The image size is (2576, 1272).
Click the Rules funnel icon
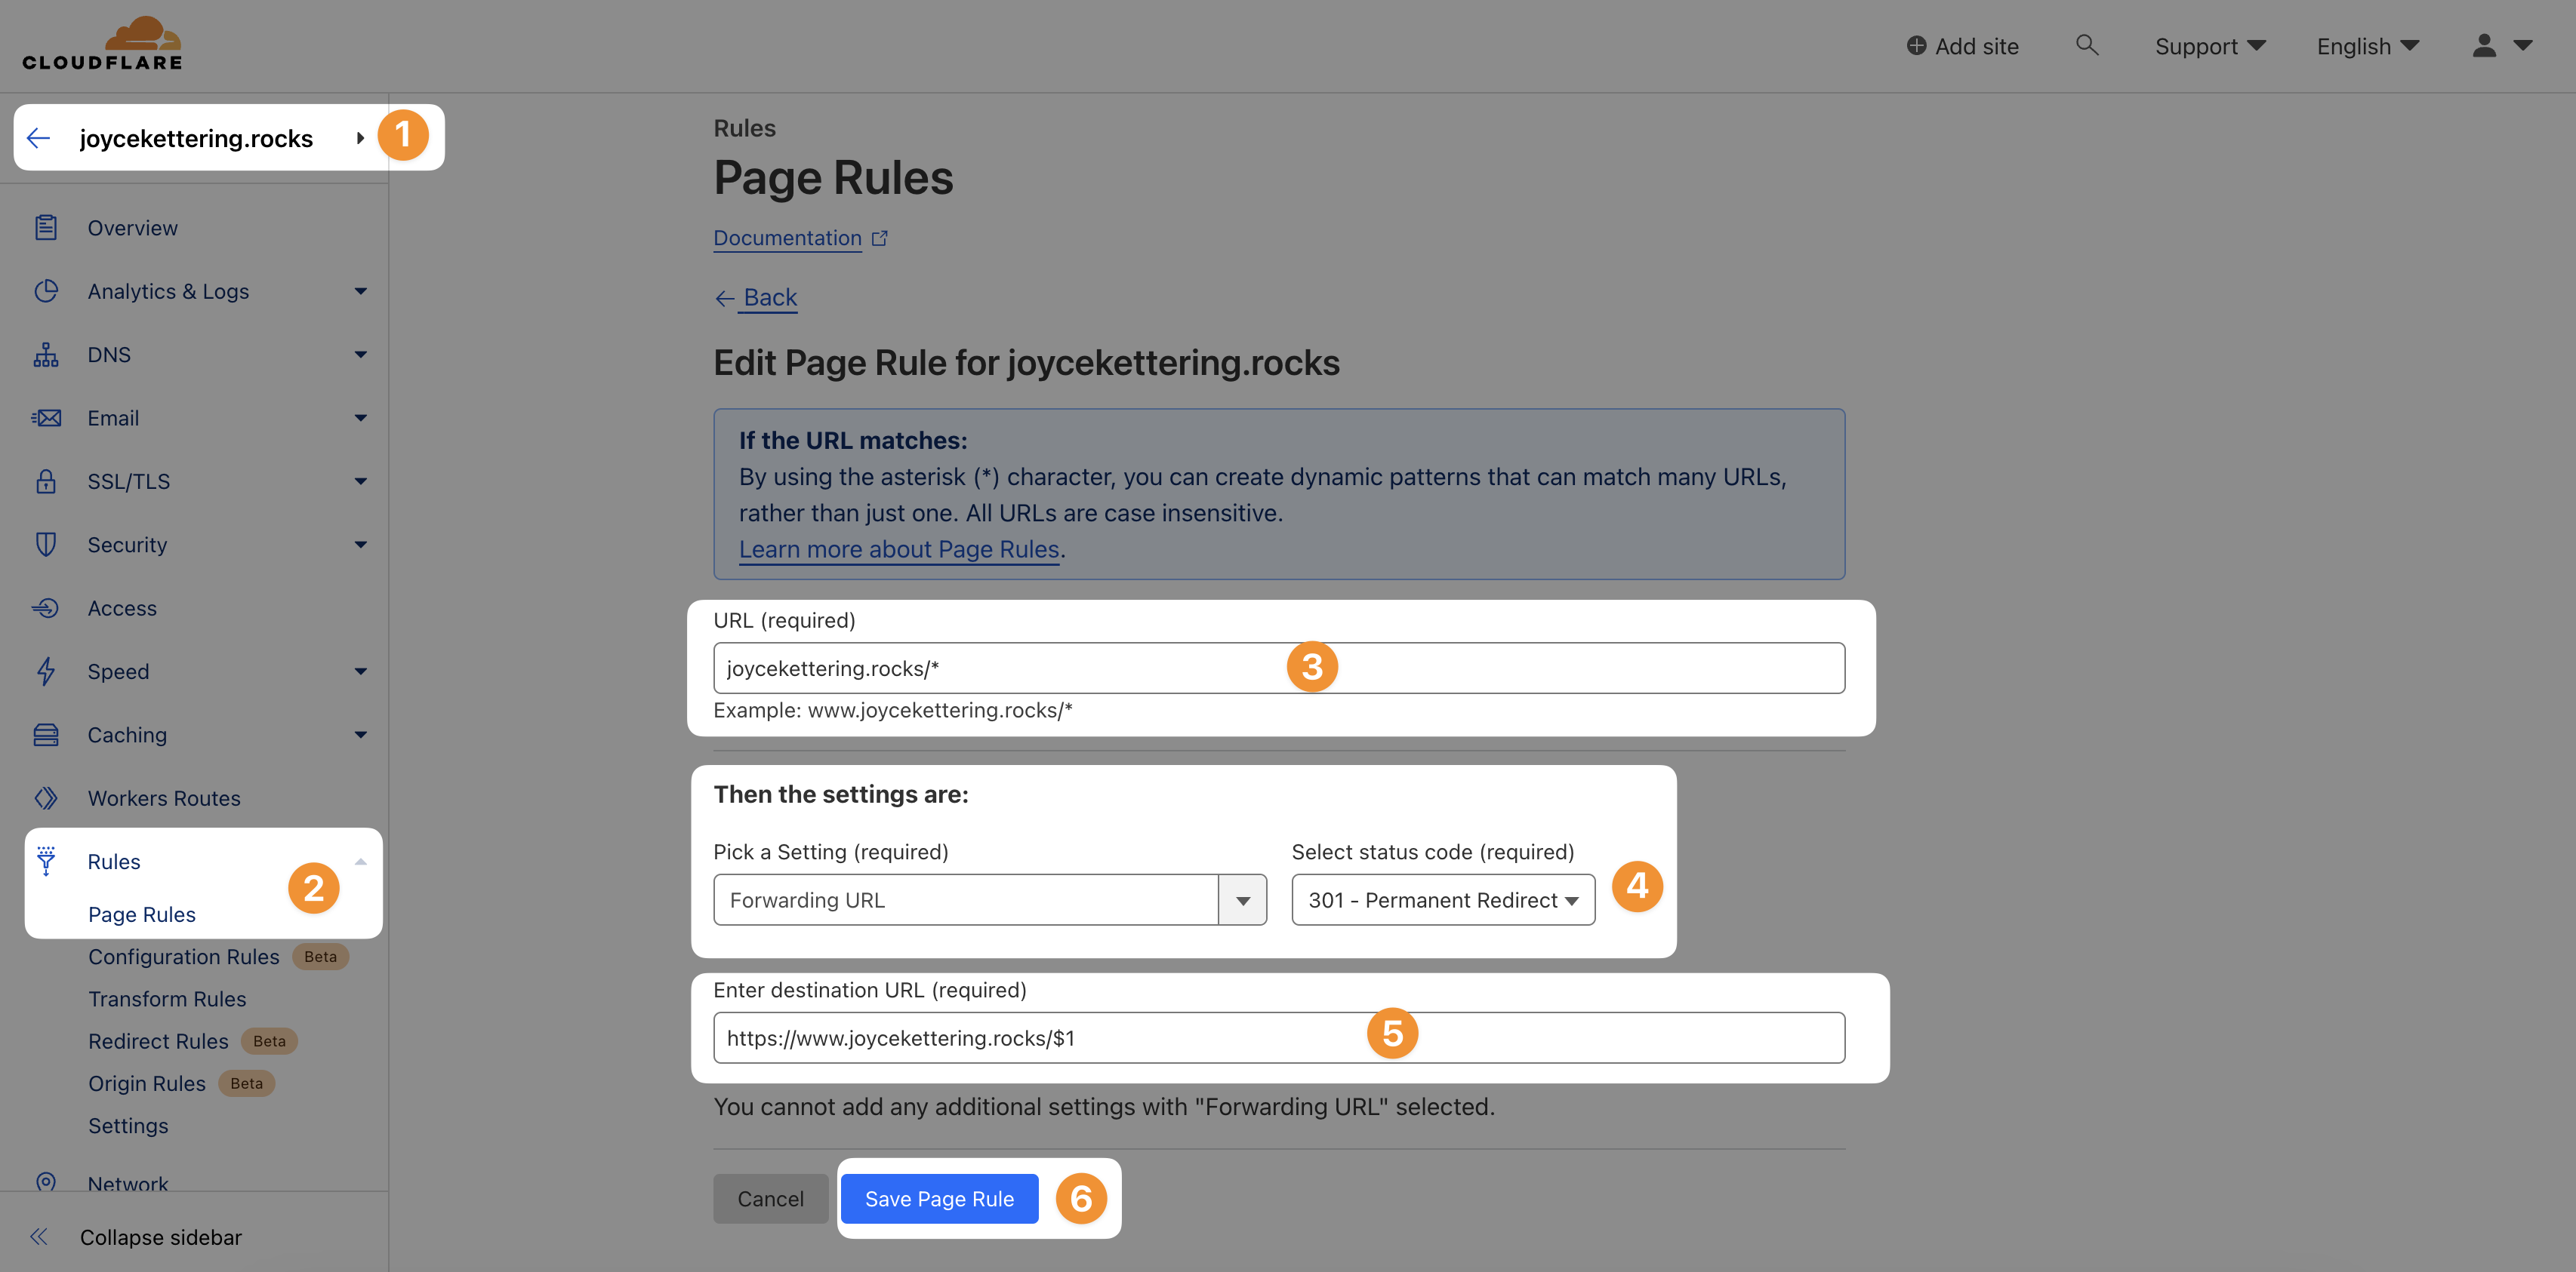click(x=46, y=860)
